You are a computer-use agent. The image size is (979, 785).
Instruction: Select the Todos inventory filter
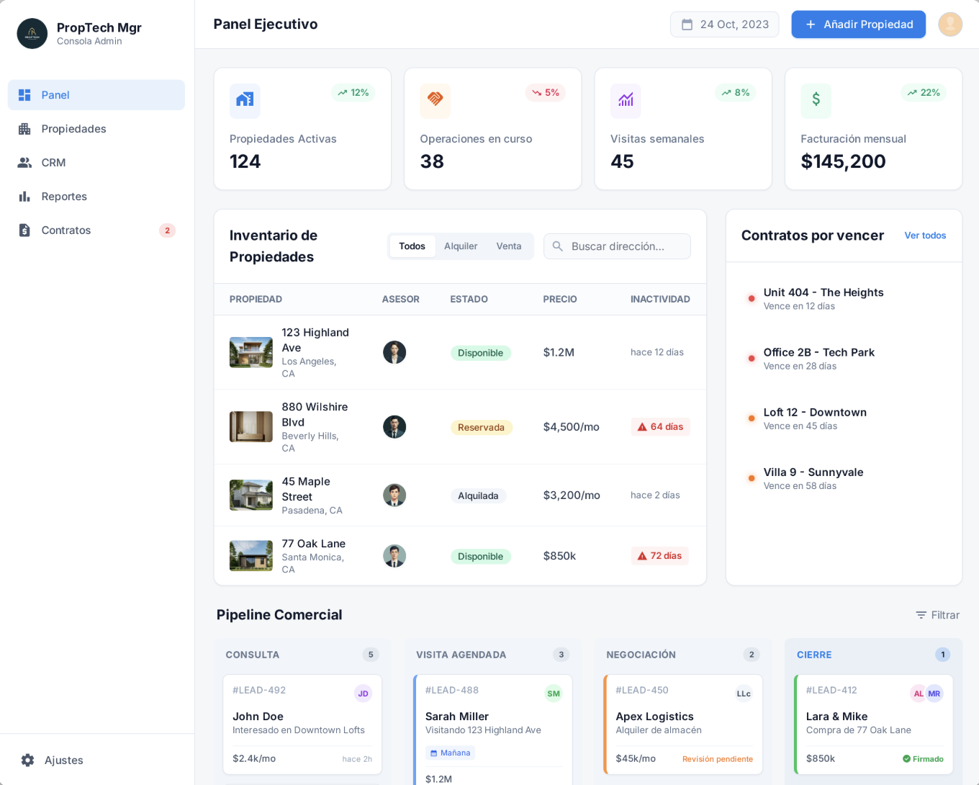(412, 246)
